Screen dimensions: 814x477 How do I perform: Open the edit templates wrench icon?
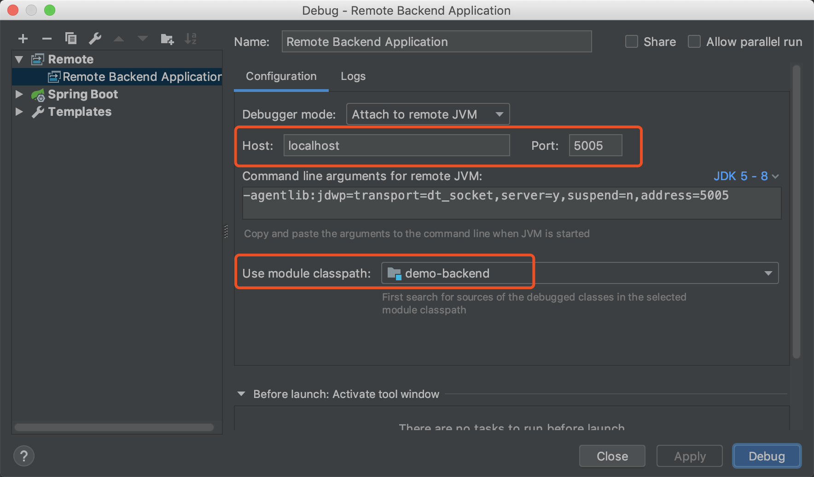[95, 39]
